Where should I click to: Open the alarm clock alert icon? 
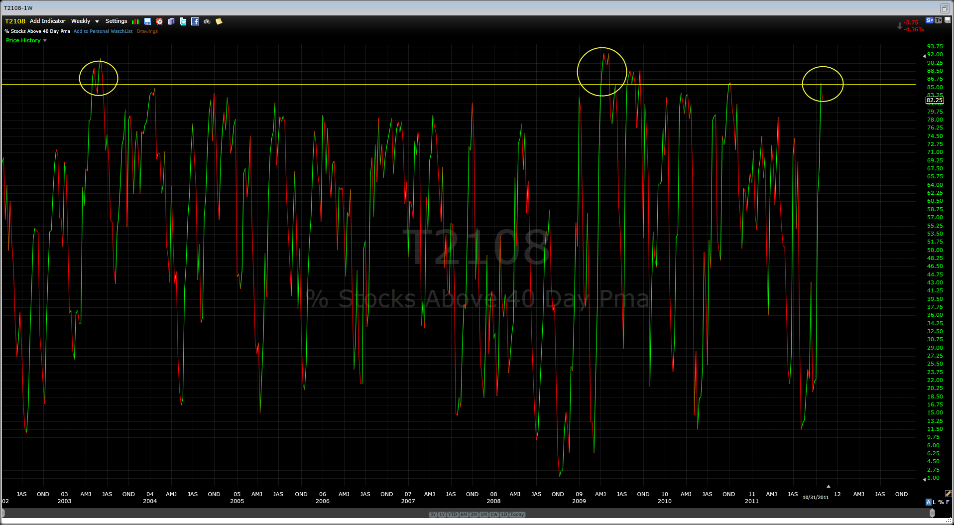click(x=159, y=21)
